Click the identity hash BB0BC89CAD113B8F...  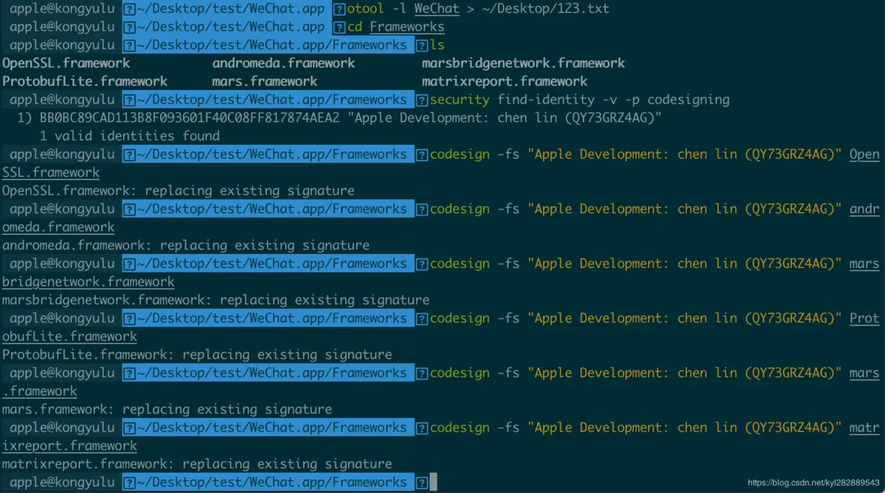click(x=190, y=118)
